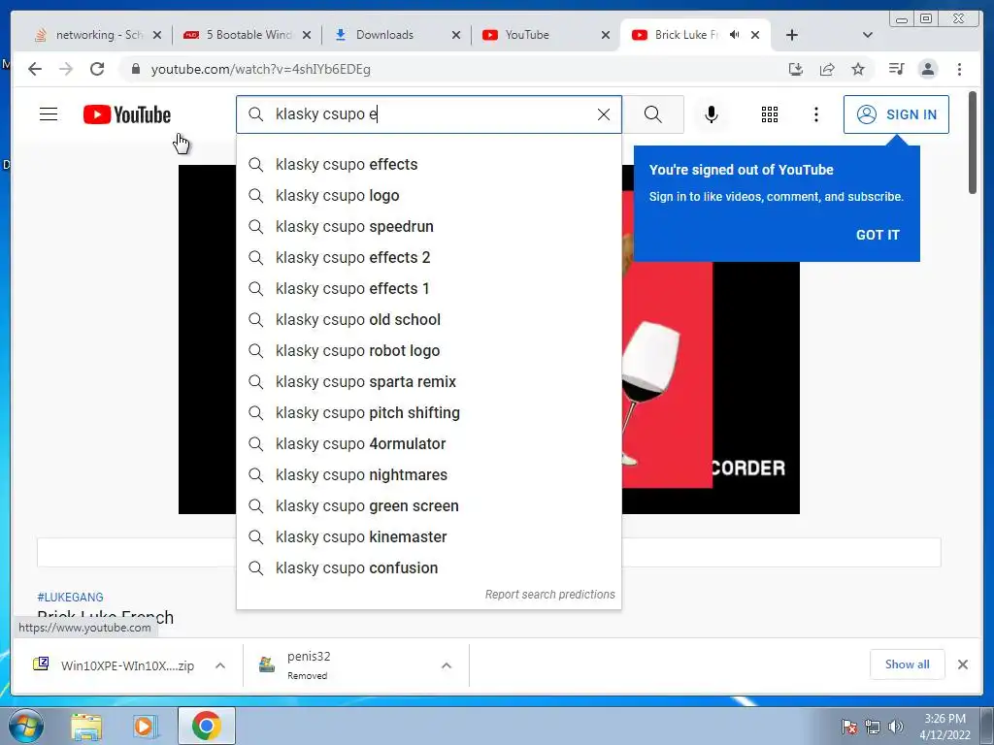This screenshot has width=994, height=745.
Task: Select suggestion klasky csupo nightmares
Action: [428, 475]
